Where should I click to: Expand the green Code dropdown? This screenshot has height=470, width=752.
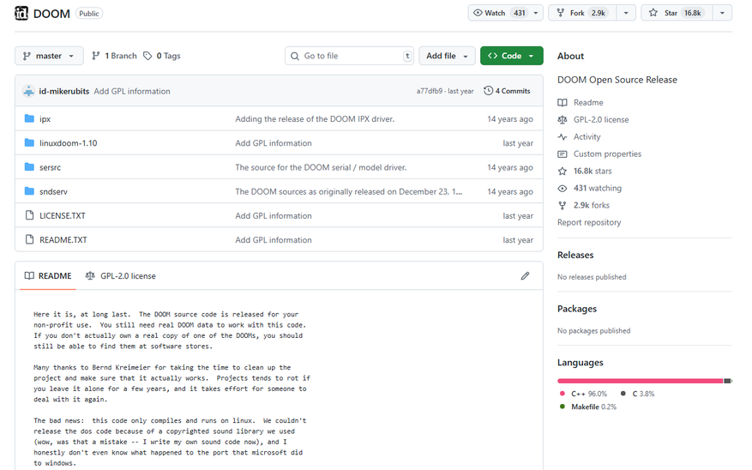click(x=511, y=56)
